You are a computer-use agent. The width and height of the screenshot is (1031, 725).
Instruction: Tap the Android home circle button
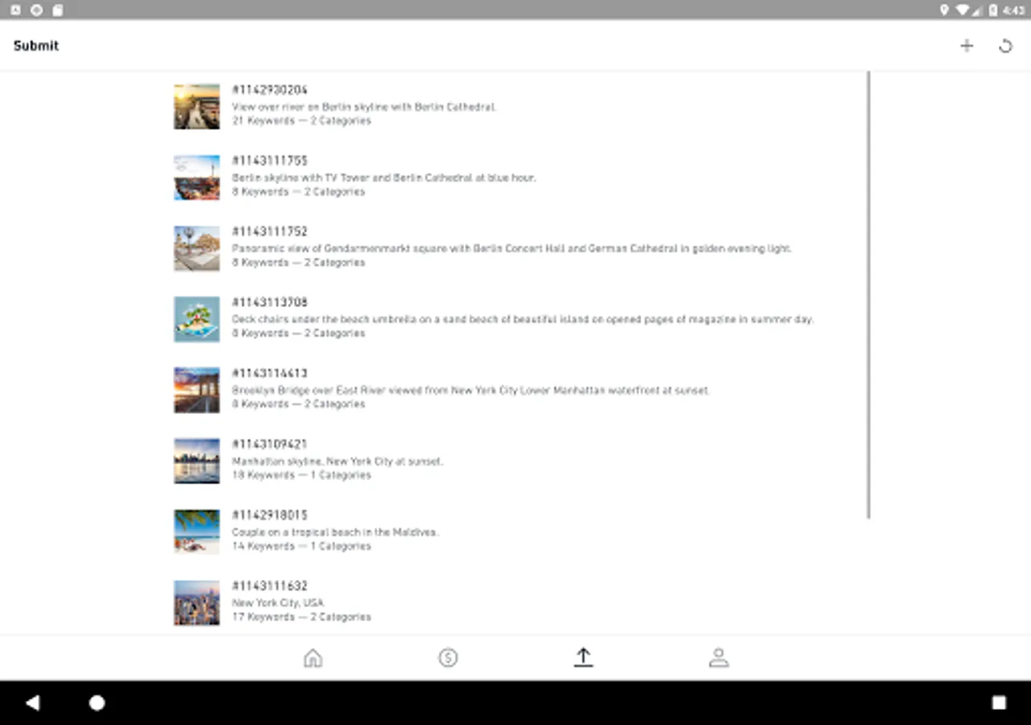click(97, 702)
